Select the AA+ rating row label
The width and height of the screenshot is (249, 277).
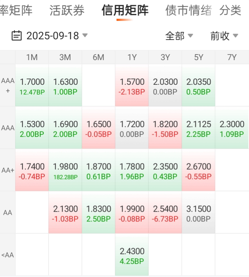[8, 170]
